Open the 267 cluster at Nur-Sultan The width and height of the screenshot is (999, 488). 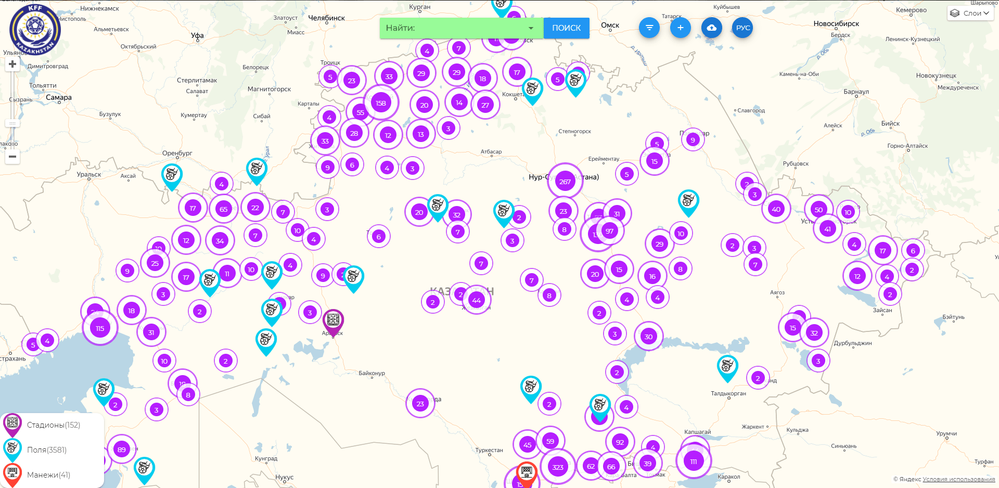click(x=565, y=181)
